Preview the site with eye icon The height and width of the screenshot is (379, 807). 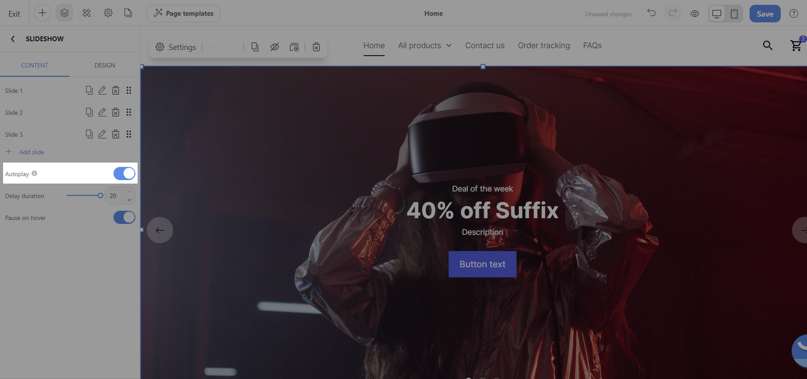[695, 14]
